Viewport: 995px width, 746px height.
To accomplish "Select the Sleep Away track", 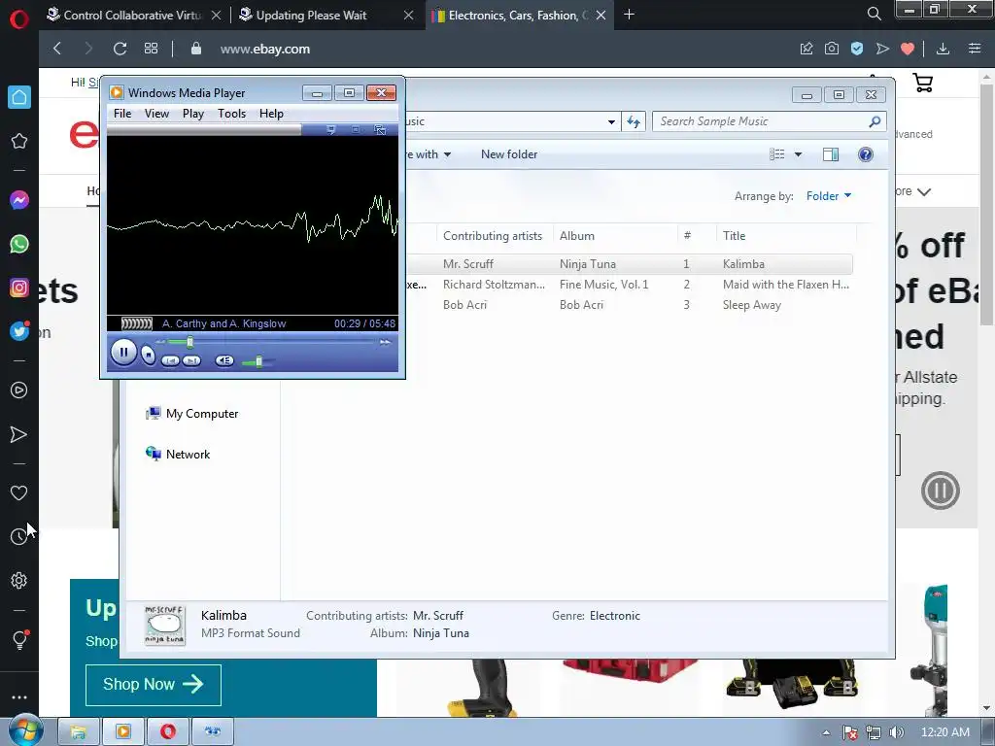I will coord(751,304).
